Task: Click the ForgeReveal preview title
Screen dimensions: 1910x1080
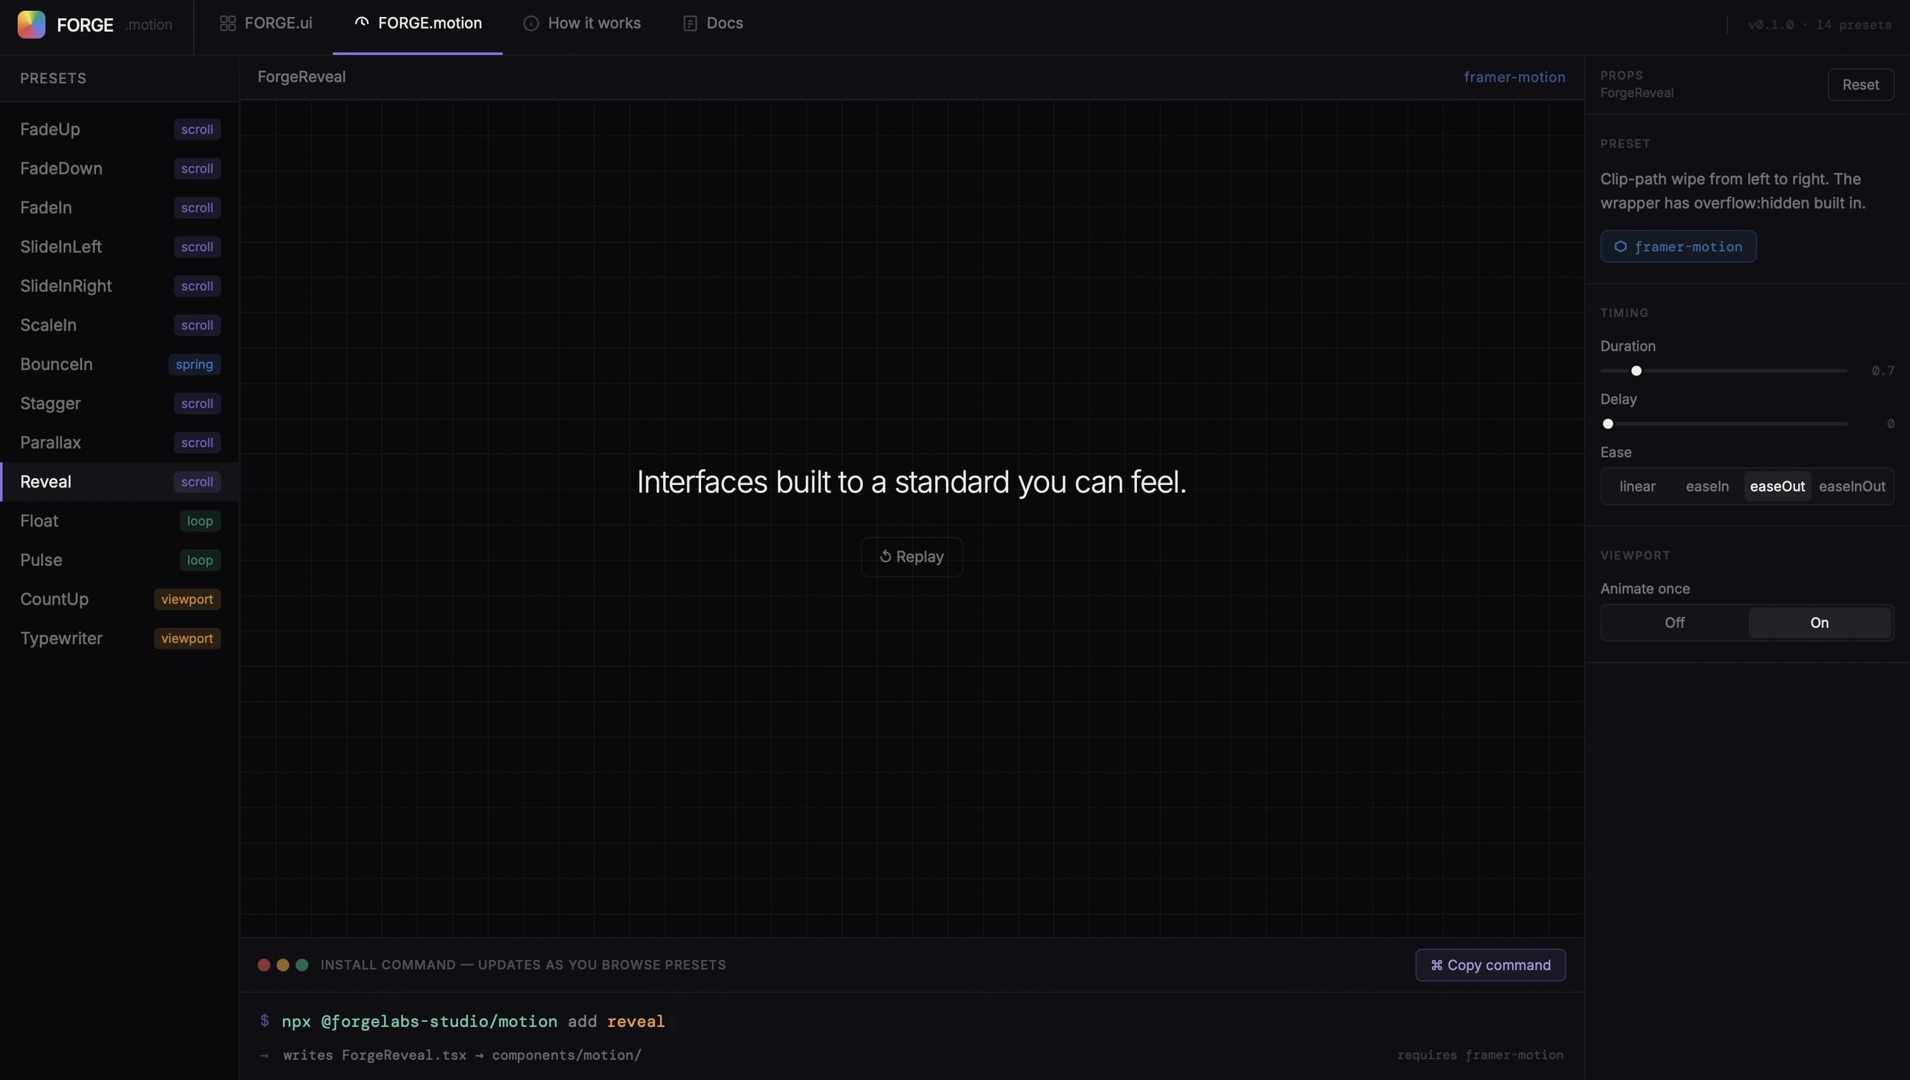Action: point(301,77)
